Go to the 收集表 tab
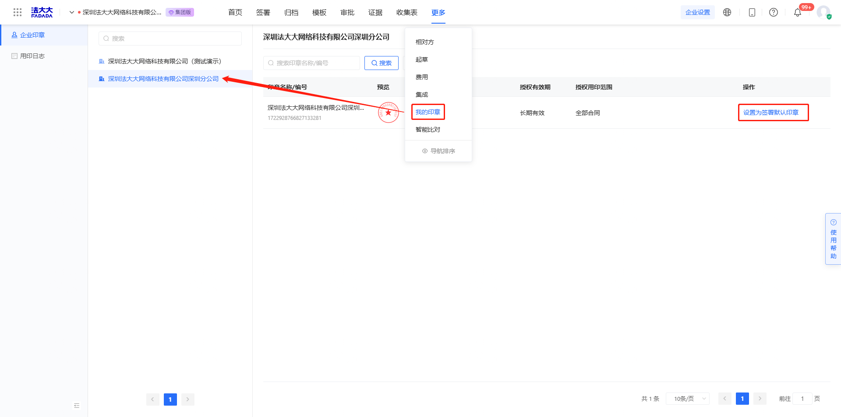This screenshot has height=417, width=841. pyautogui.click(x=407, y=12)
